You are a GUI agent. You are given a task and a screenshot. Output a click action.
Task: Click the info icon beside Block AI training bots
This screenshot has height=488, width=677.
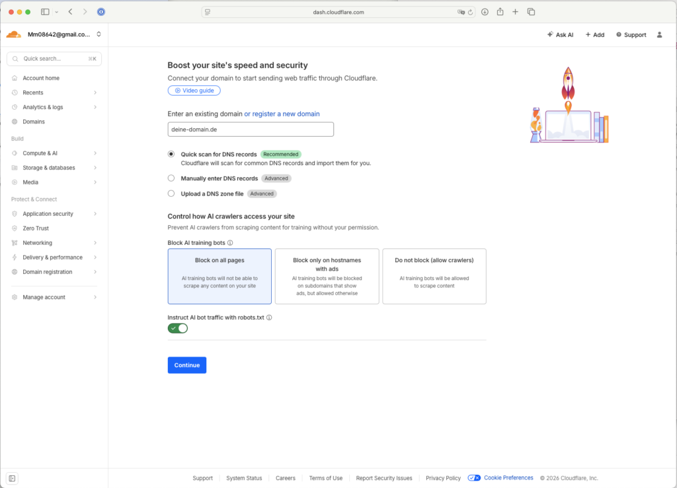[x=230, y=243]
